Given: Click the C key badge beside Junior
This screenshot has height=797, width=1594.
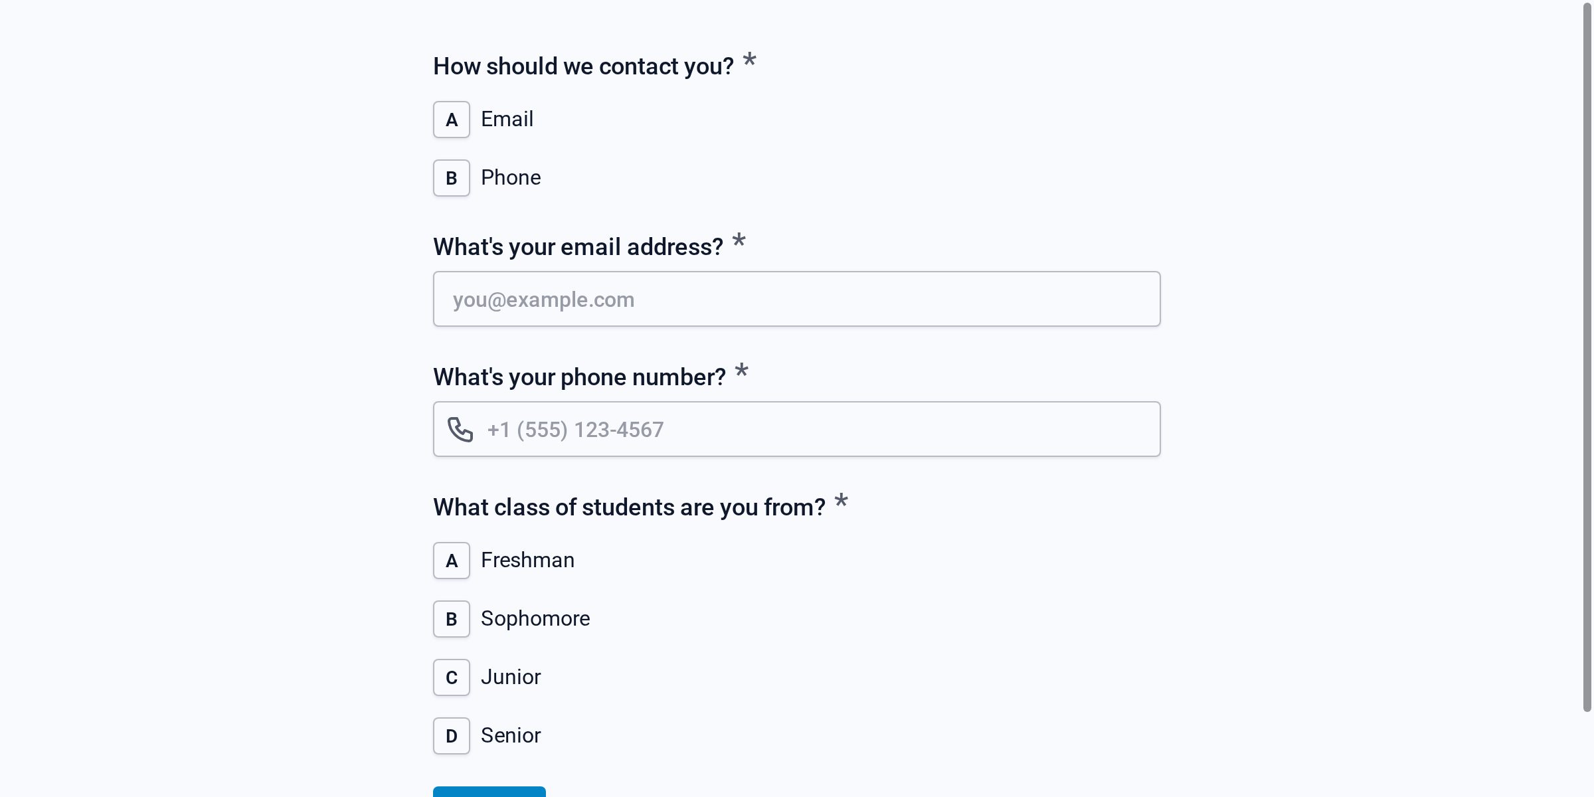Looking at the screenshot, I should pyautogui.click(x=452, y=677).
